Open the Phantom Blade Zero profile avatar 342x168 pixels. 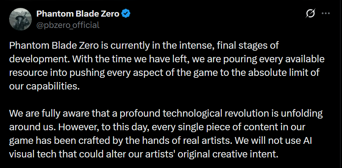pyautogui.click(x=19, y=20)
